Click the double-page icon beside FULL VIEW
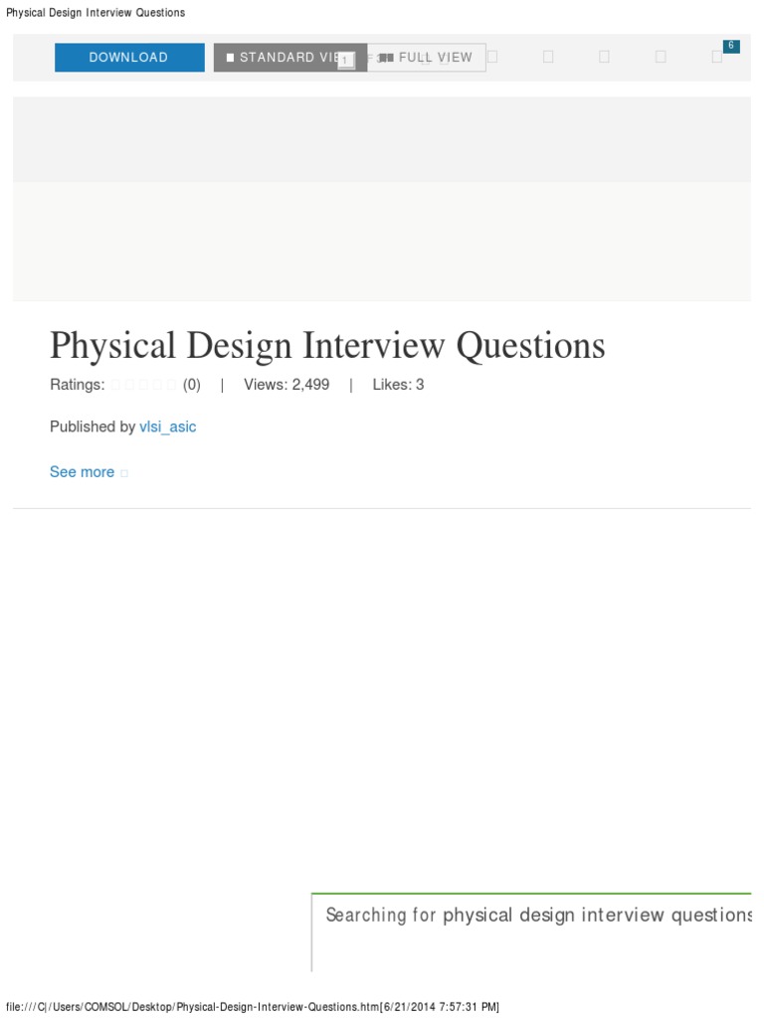Image resolution: width=764 pixels, height=1018 pixels. (x=387, y=58)
